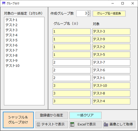Click the group name field beside テスト2
The image size is (138, 131).
coord(72,47)
